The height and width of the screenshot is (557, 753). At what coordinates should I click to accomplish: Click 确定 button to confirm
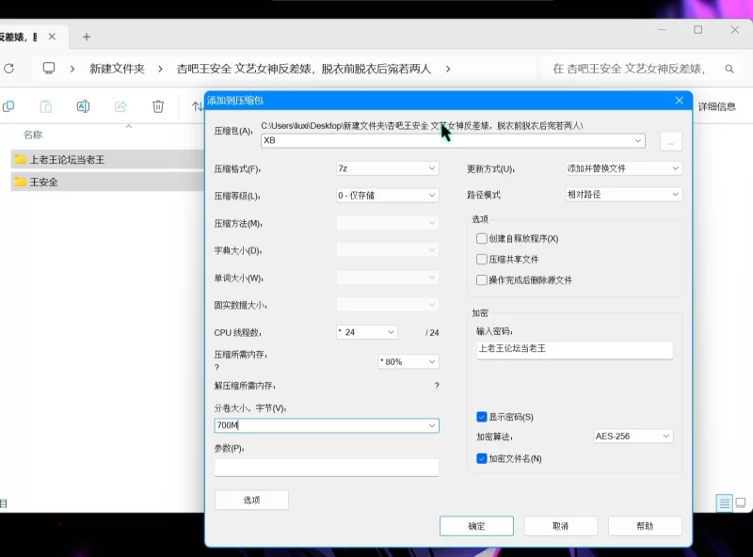tap(476, 526)
